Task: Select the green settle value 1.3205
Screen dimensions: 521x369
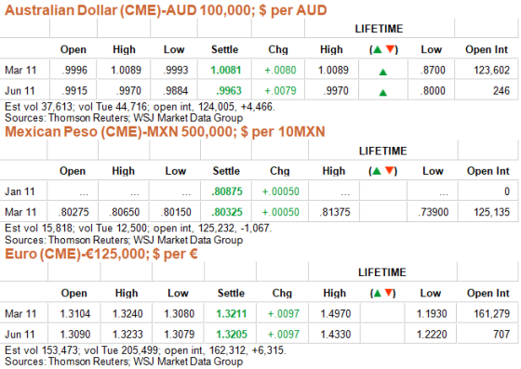Action: pyautogui.click(x=232, y=335)
